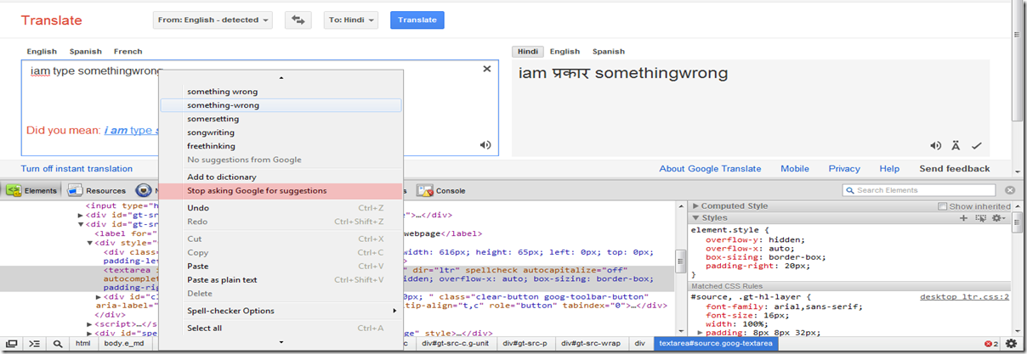Choose the suggestion 'something-wrong'
The image size is (1027, 354).
point(281,105)
